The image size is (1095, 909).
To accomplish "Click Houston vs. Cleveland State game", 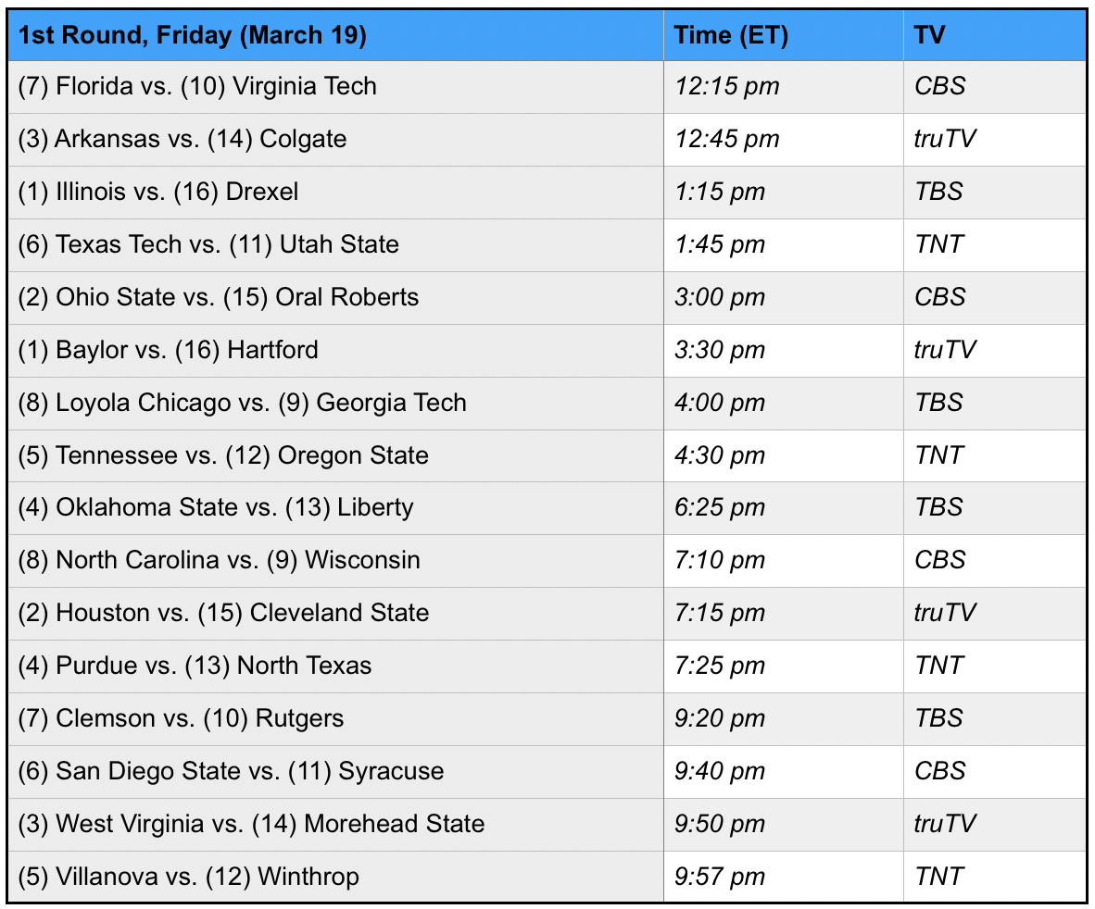I will tap(223, 613).
